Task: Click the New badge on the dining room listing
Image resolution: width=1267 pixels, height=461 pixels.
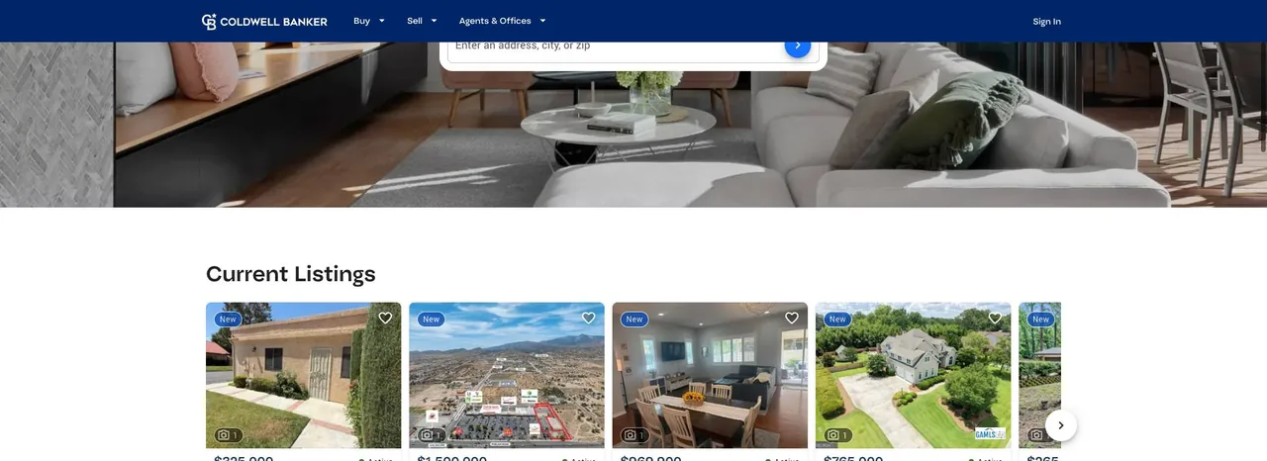Action: (634, 320)
